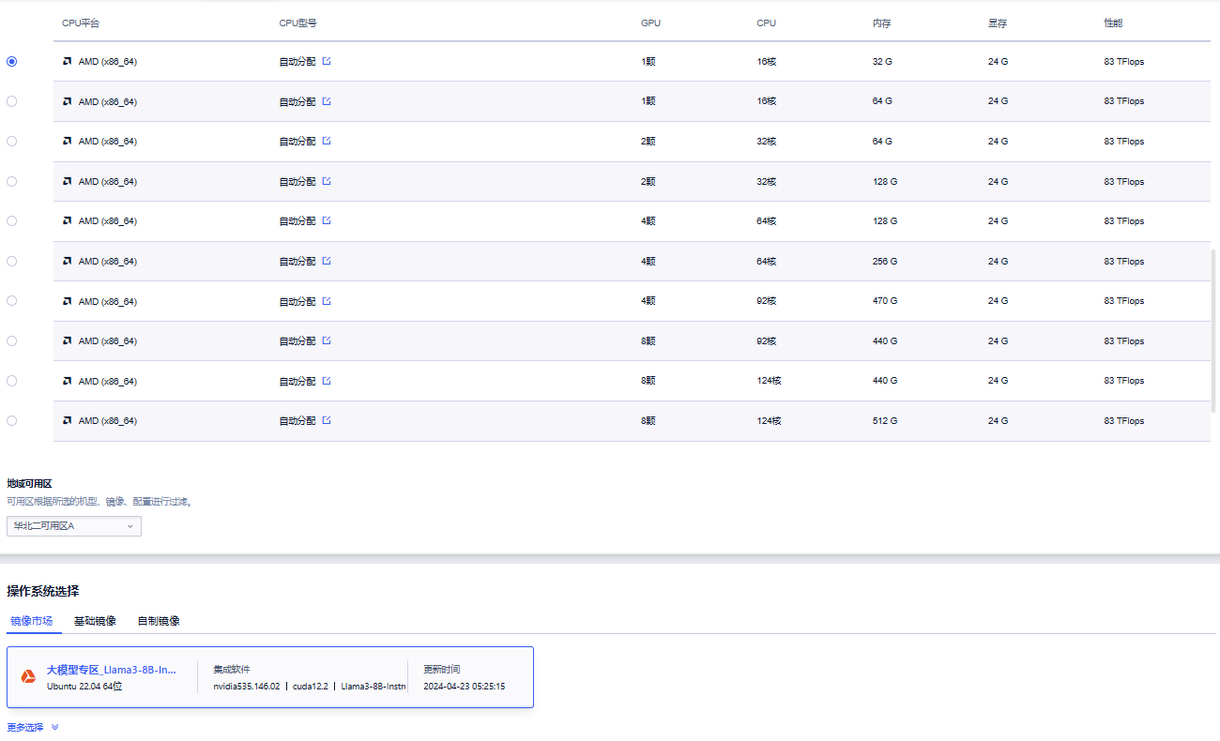Click the 自动分配 icon in the 8颗 GPU 92核 row
The height and width of the screenshot is (741, 1220).
[x=327, y=340]
